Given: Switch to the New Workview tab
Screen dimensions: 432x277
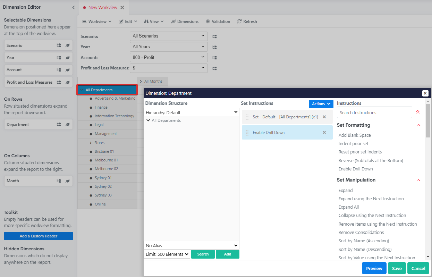Looking at the screenshot, I should pos(103,7).
